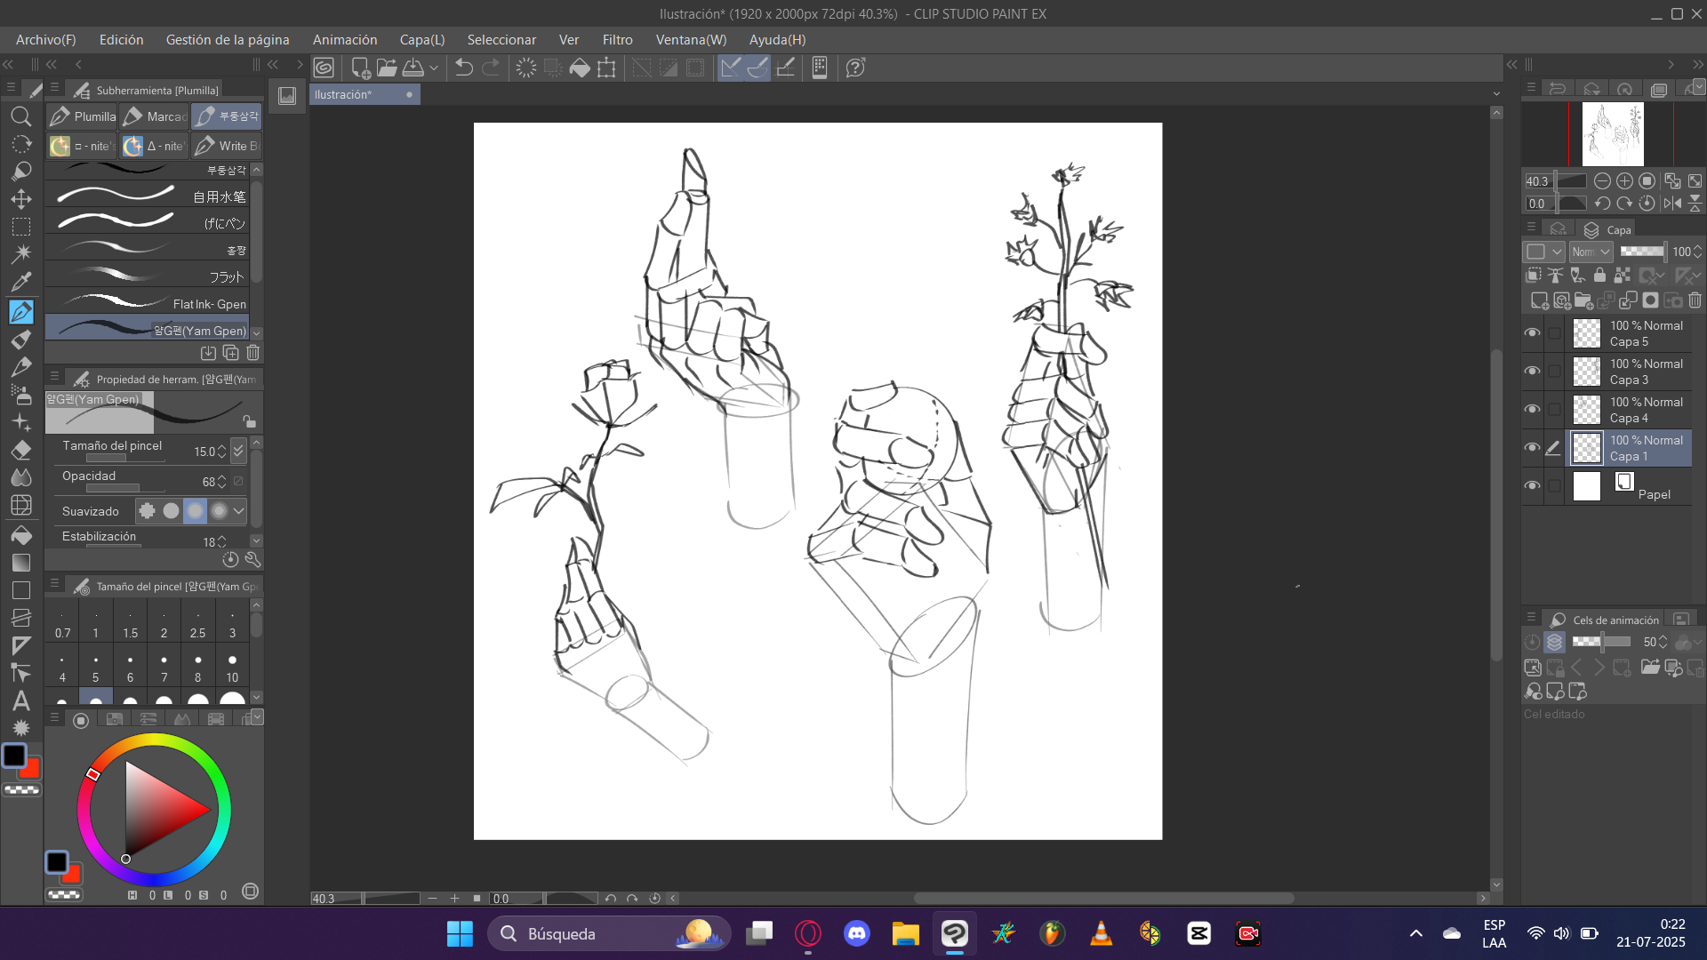Pick brush size preset 10
The width and height of the screenshot is (1707, 960).
pos(232,667)
